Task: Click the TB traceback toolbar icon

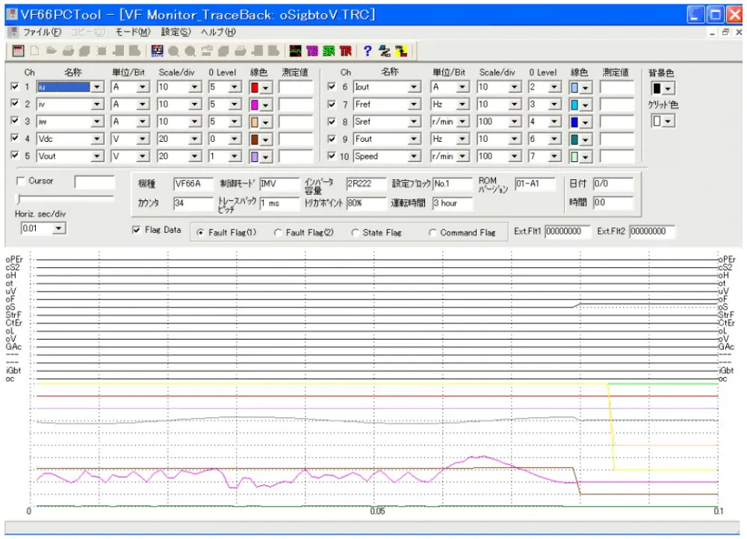Action: 312,51
